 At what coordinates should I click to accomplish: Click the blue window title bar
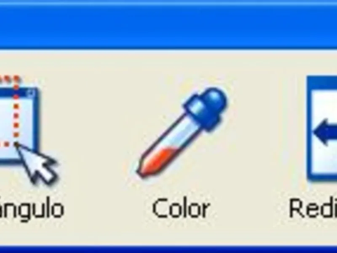(168, 25)
